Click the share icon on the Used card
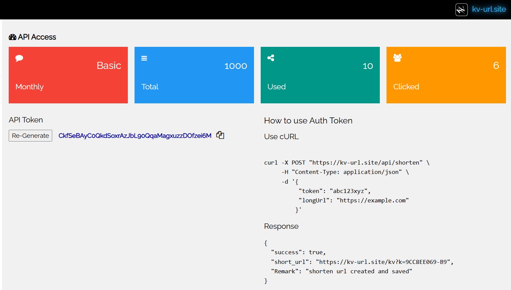Image resolution: width=511 pixels, height=290 pixels. [x=270, y=58]
